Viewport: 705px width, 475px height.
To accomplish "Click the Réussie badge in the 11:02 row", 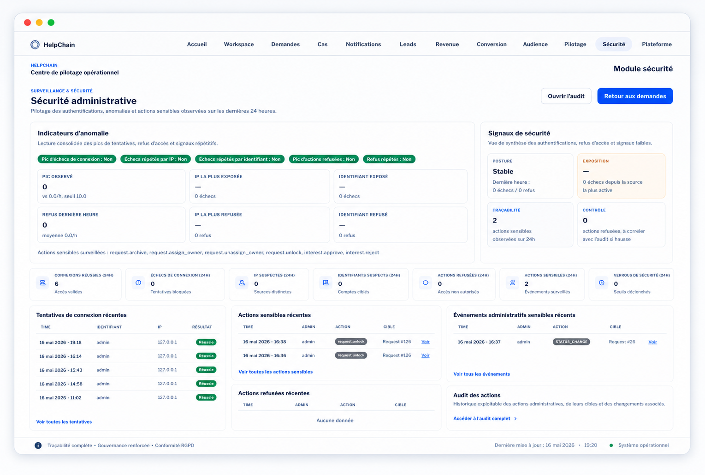I will coord(206,397).
